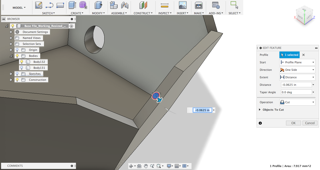
Task: Click the New Component assemble icon
Action: [114, 5]
